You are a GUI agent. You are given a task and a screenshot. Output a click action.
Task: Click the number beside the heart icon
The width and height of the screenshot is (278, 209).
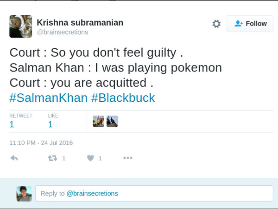pyautogui.click(x=100, y=158)
